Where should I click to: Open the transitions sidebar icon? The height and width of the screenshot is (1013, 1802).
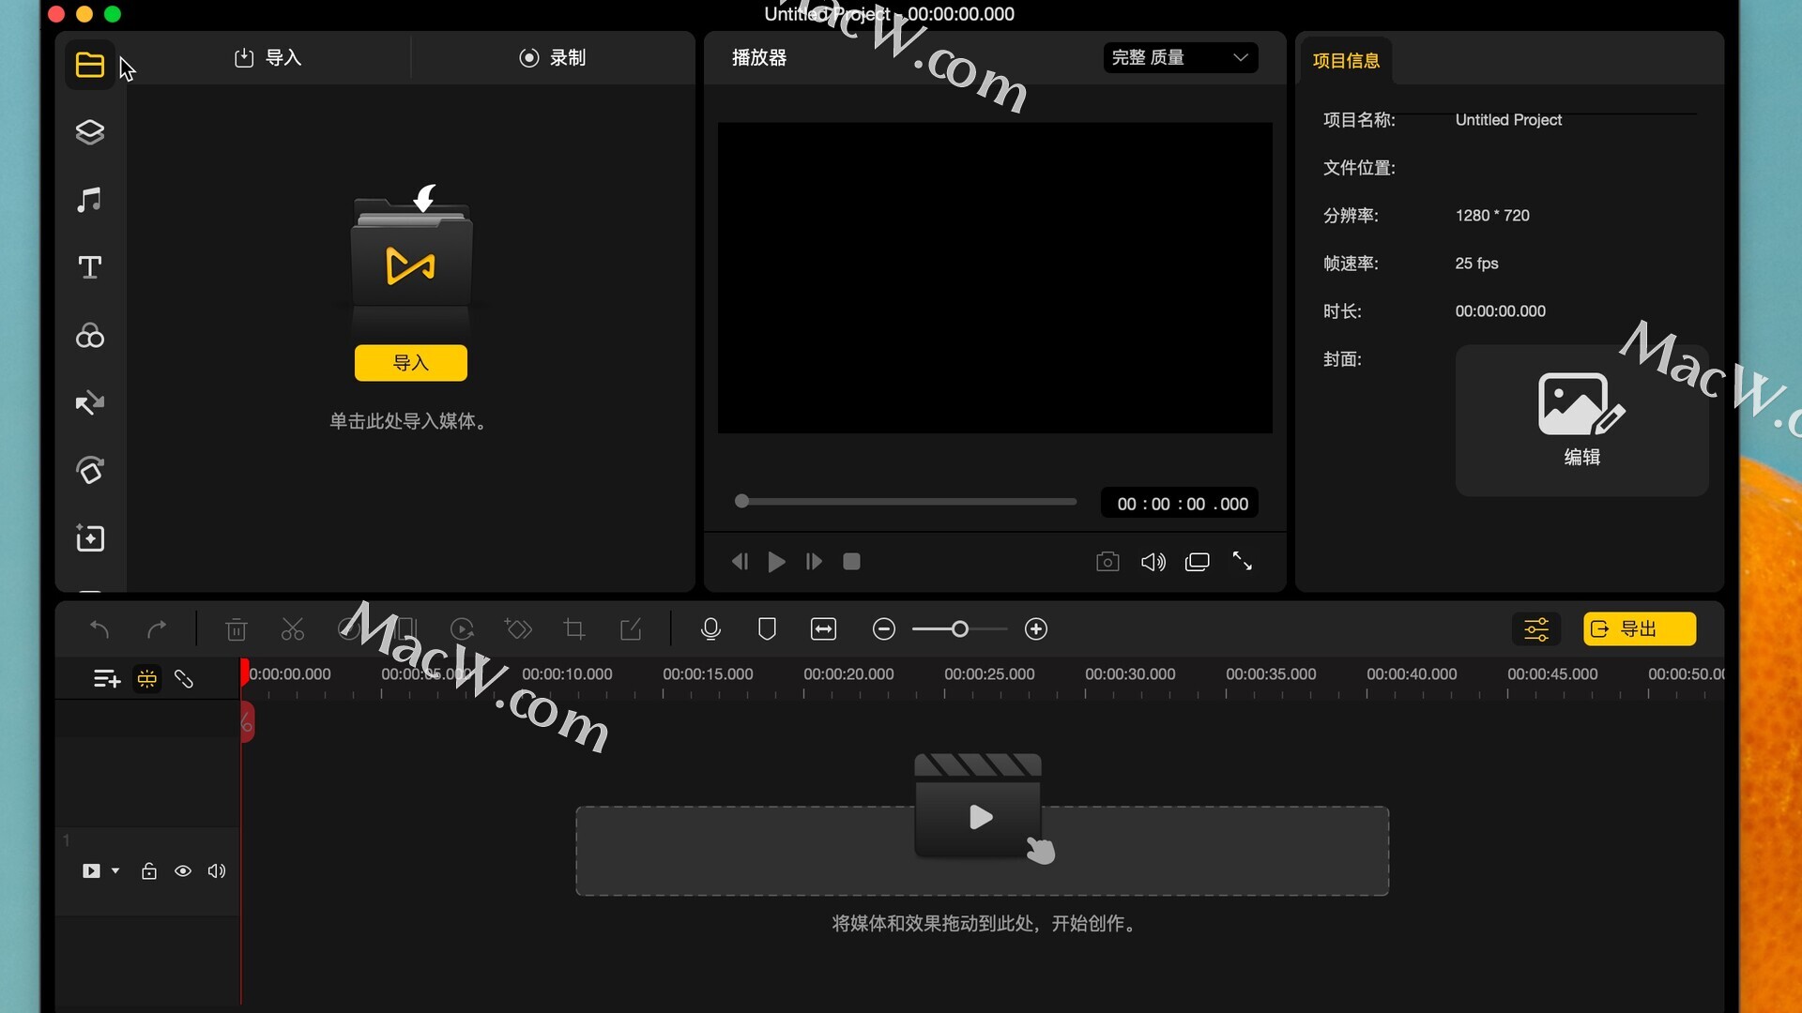click(x=90, y=403)
